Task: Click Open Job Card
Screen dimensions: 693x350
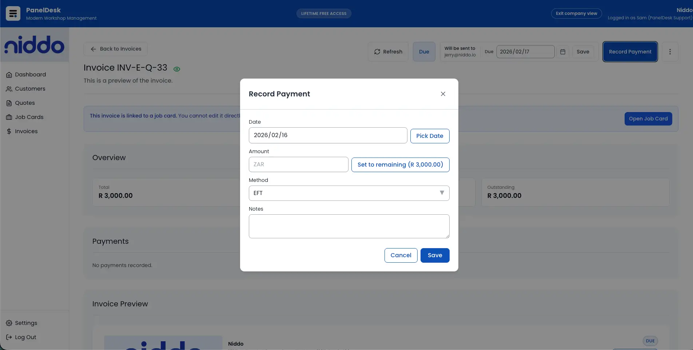Action: tap(648, 119)
